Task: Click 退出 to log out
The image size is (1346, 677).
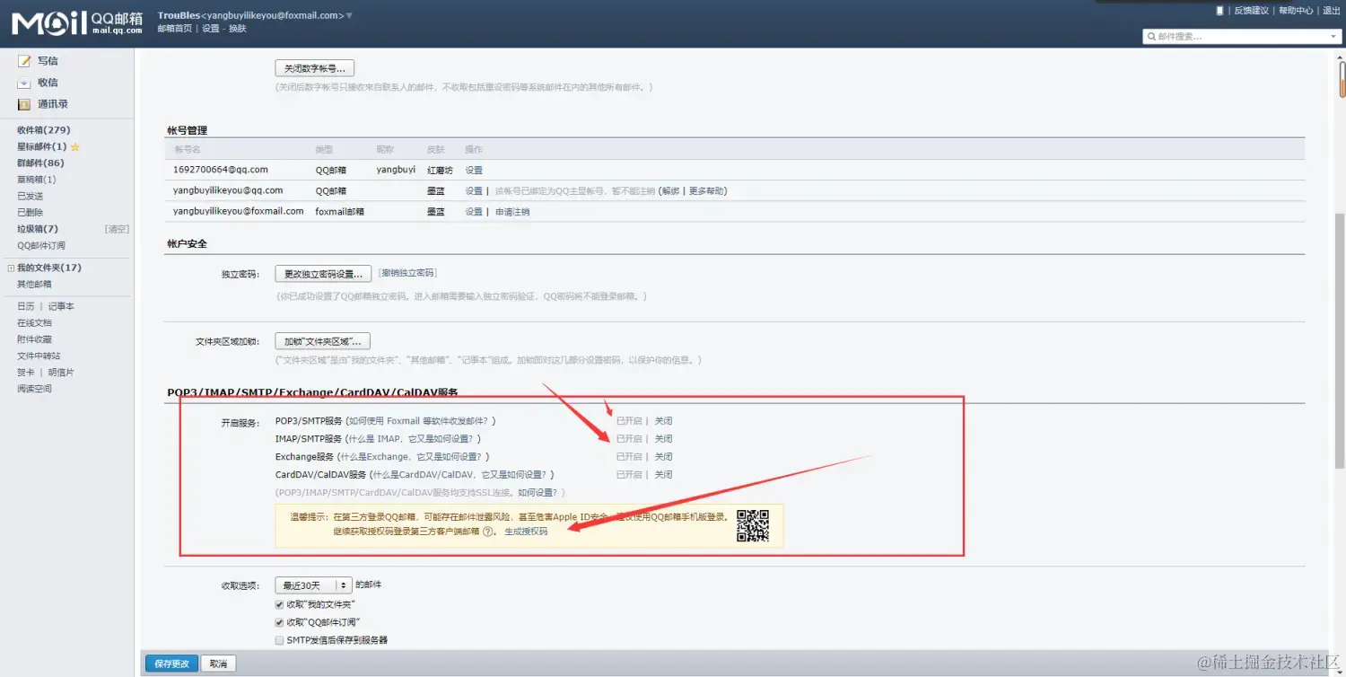Action: coord(1332,11)
